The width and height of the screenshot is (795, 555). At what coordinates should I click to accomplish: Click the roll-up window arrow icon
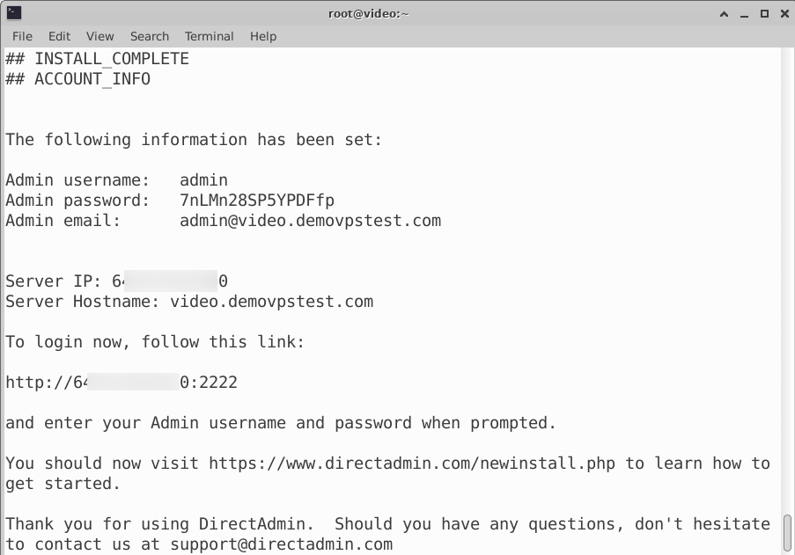(724, 14)
